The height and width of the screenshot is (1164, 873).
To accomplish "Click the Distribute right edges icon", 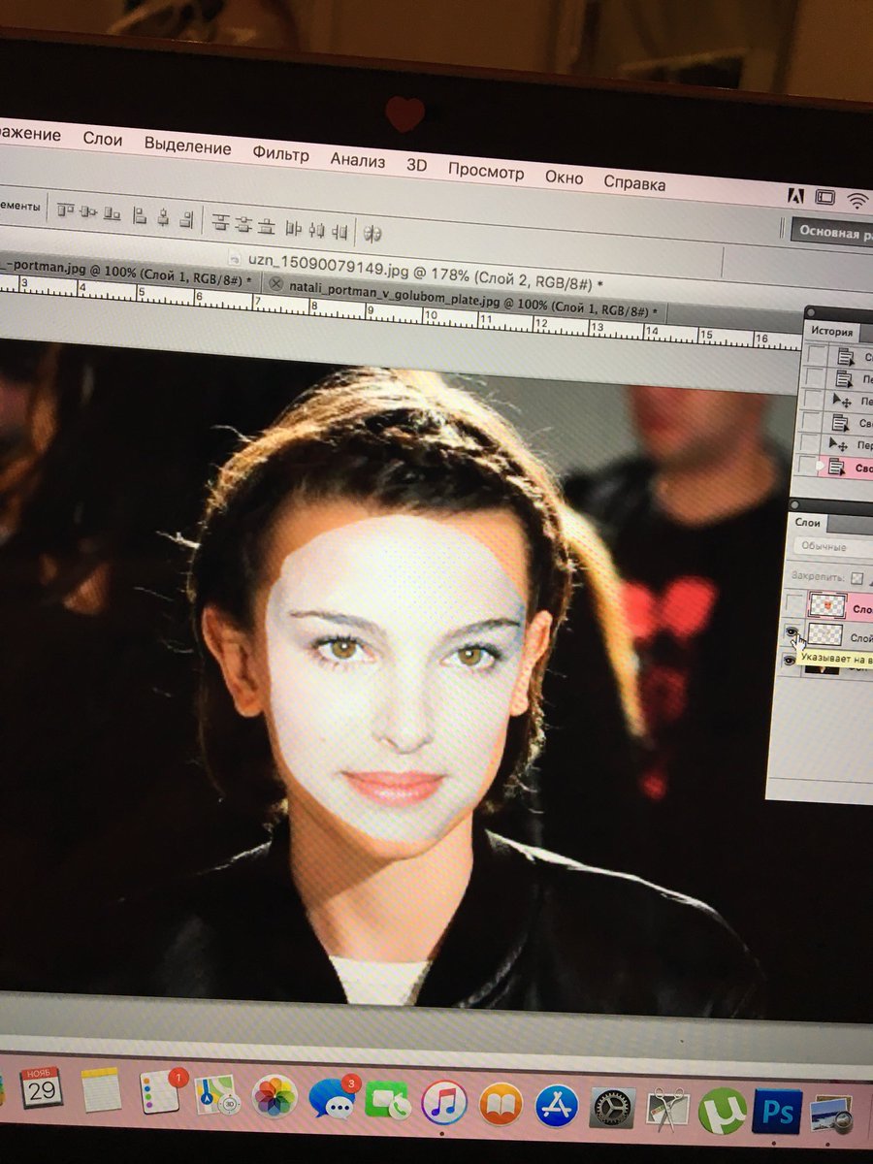I will [339, 233].
